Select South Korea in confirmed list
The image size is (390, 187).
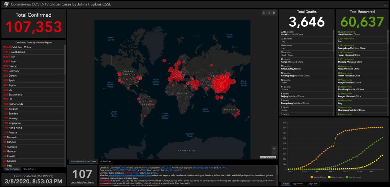[x=33, y=52]
